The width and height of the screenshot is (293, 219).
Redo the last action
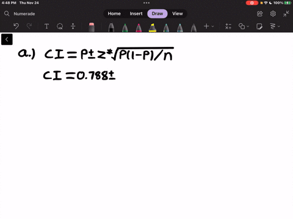click(x=29, y=26)
